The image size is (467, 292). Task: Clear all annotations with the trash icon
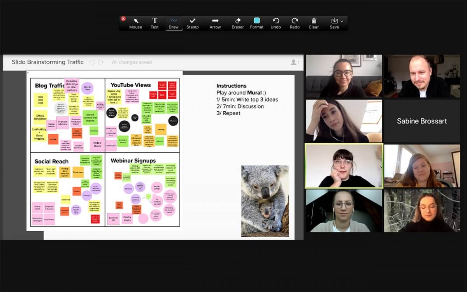(x=314, y=22)
